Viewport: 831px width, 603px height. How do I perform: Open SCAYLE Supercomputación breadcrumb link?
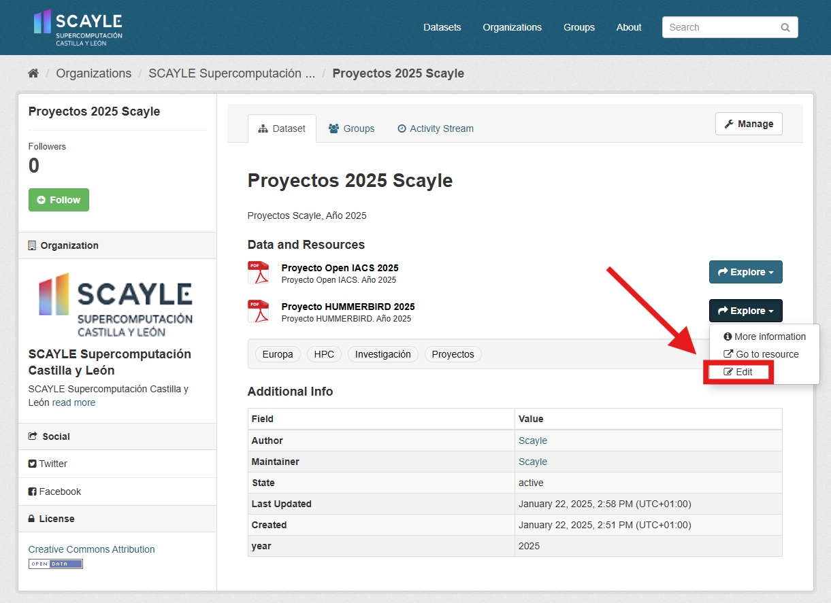coord(232,73)
